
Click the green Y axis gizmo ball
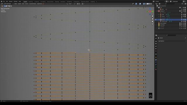153,11
